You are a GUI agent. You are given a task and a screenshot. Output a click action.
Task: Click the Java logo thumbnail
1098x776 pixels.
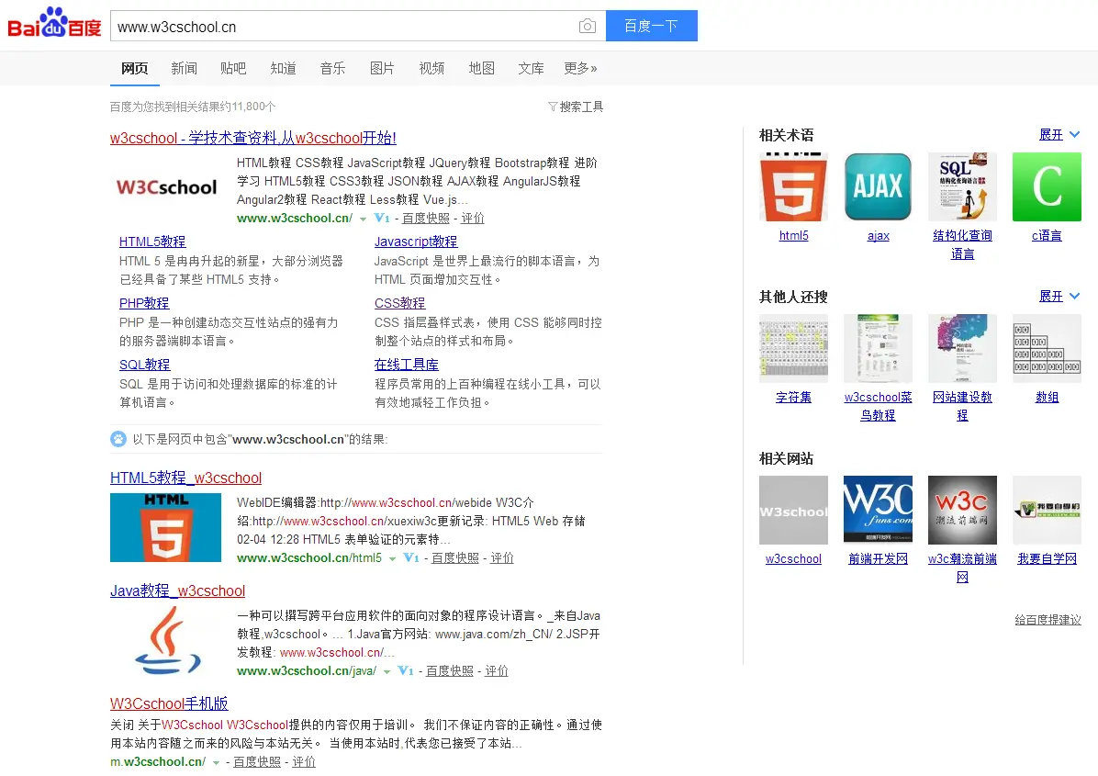click(x=167, y=640)
